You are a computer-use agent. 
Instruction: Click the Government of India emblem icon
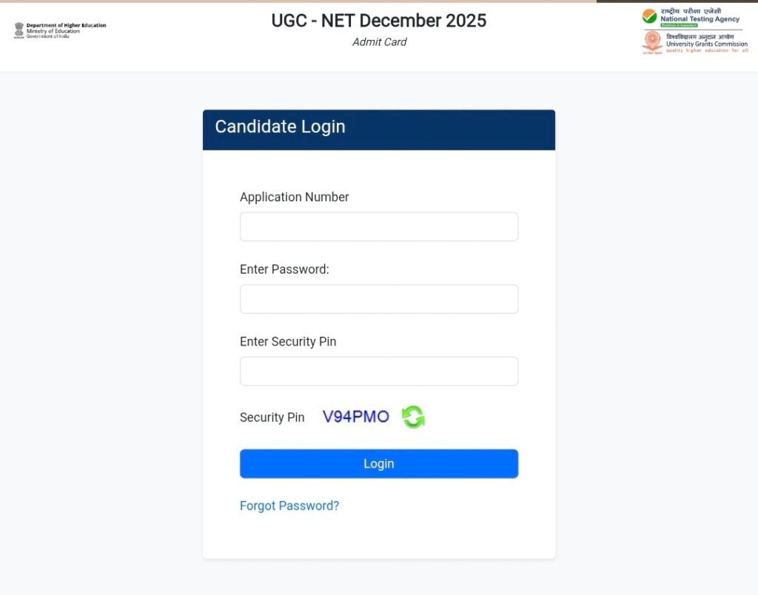[19, 30]
